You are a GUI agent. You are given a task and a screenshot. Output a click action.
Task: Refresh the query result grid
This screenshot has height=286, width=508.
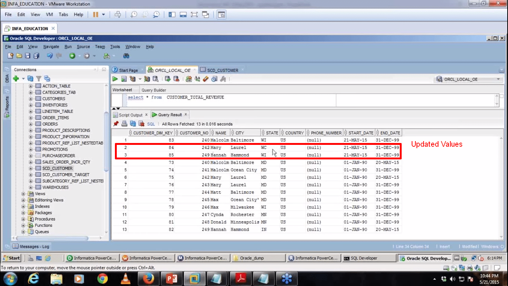pos(132,124)
